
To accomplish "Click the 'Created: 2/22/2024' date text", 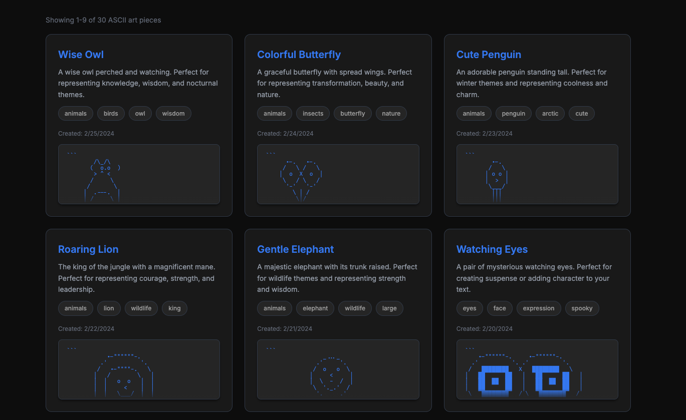I will coord(86,329).
